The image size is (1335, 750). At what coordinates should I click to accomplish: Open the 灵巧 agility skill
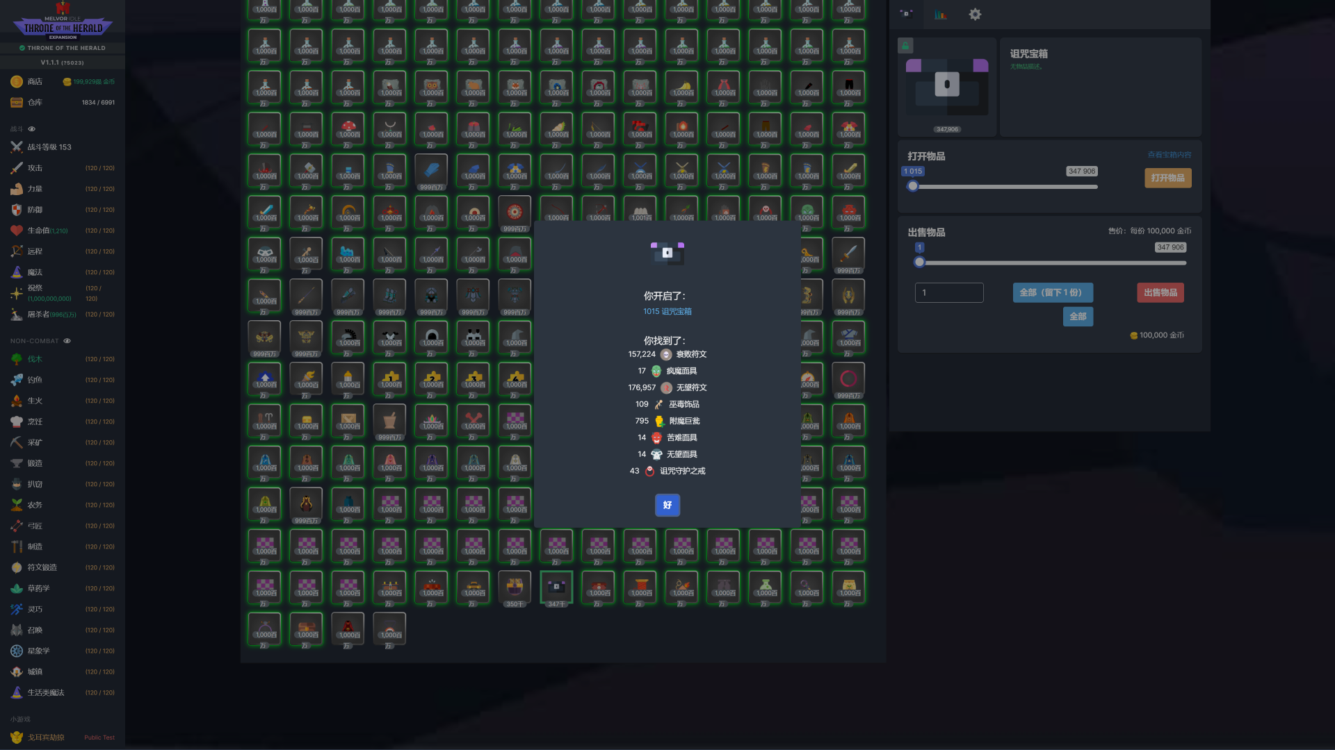[63, 609]
